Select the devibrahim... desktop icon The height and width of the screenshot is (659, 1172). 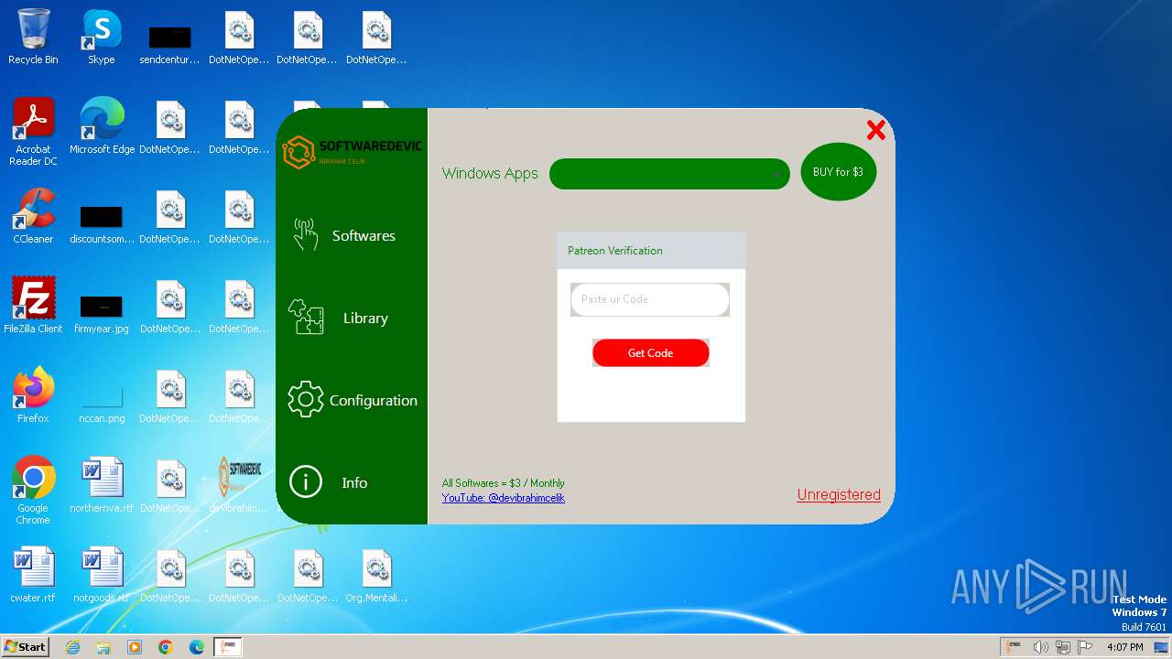tap(239, 486)
